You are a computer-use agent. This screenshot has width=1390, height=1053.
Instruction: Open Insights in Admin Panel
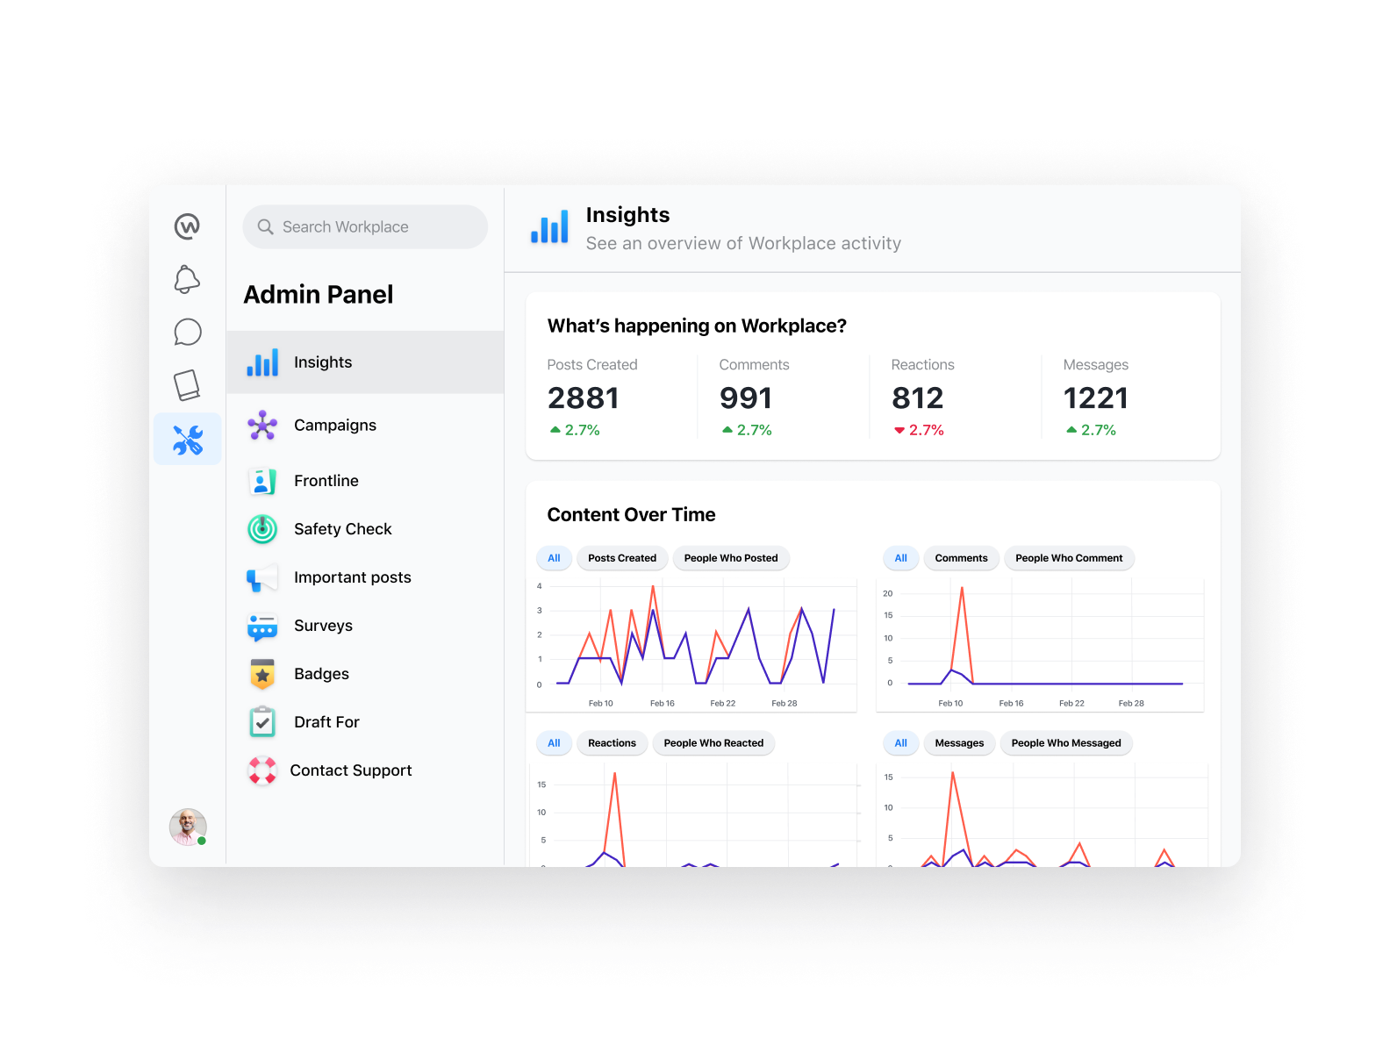365,362
